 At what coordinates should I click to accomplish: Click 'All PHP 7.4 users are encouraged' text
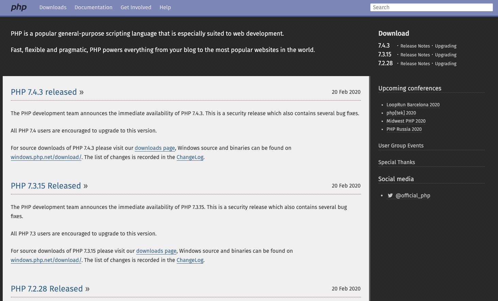click(84, 131)
